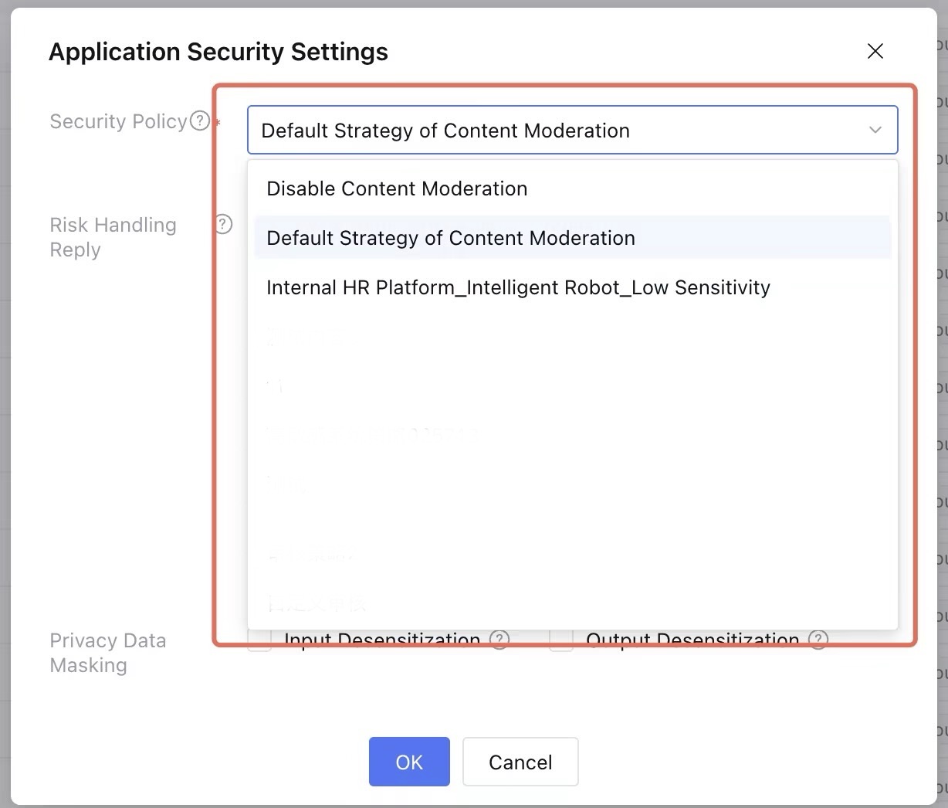The width and height of the screenshot is (948, 808).
Task: Select Internal HR Platform Low Sensitivity policy
Action: pyautogui.click(x=518, y=287)
